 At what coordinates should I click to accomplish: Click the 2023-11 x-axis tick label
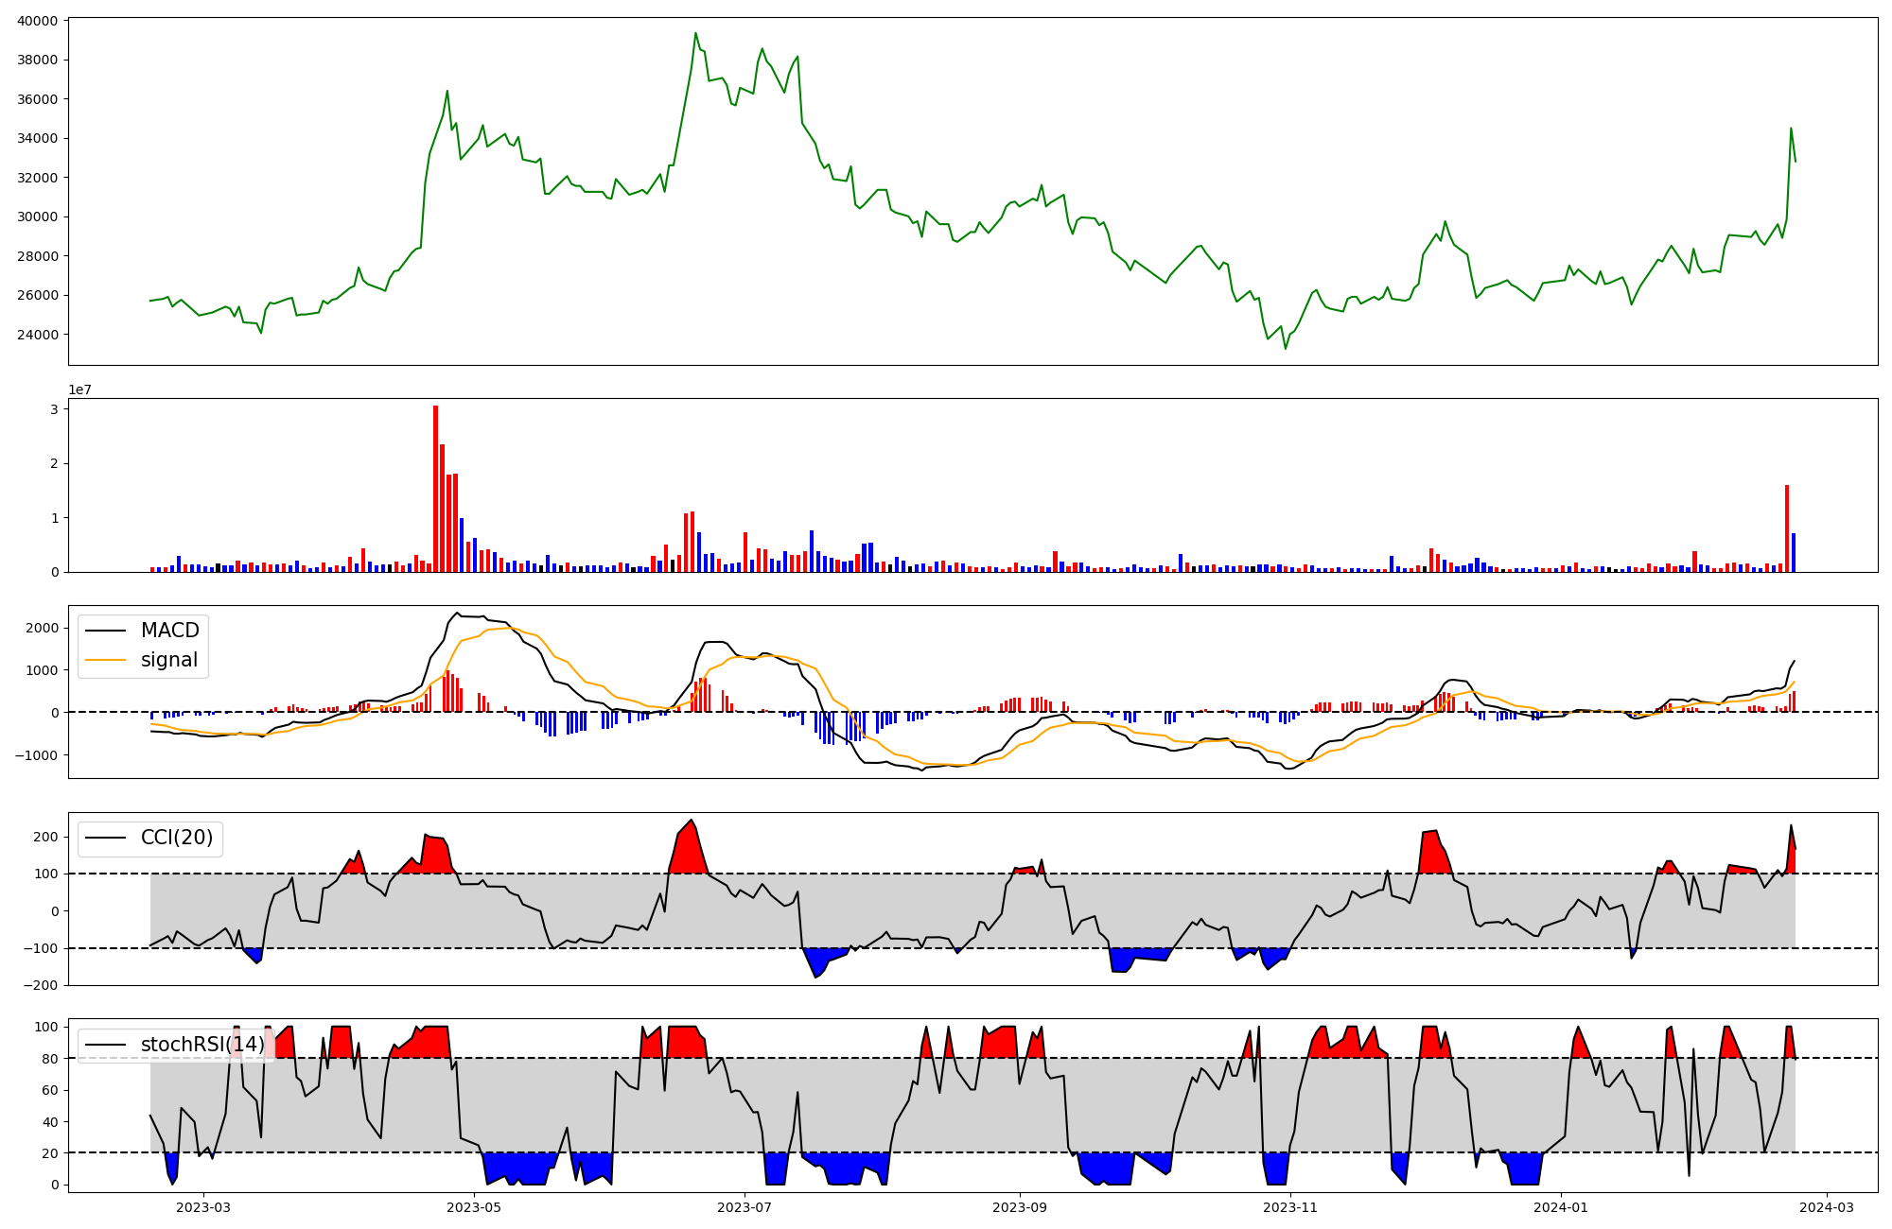[1290, 1207]
